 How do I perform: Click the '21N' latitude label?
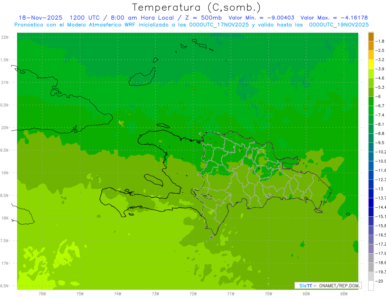(5, 83)
